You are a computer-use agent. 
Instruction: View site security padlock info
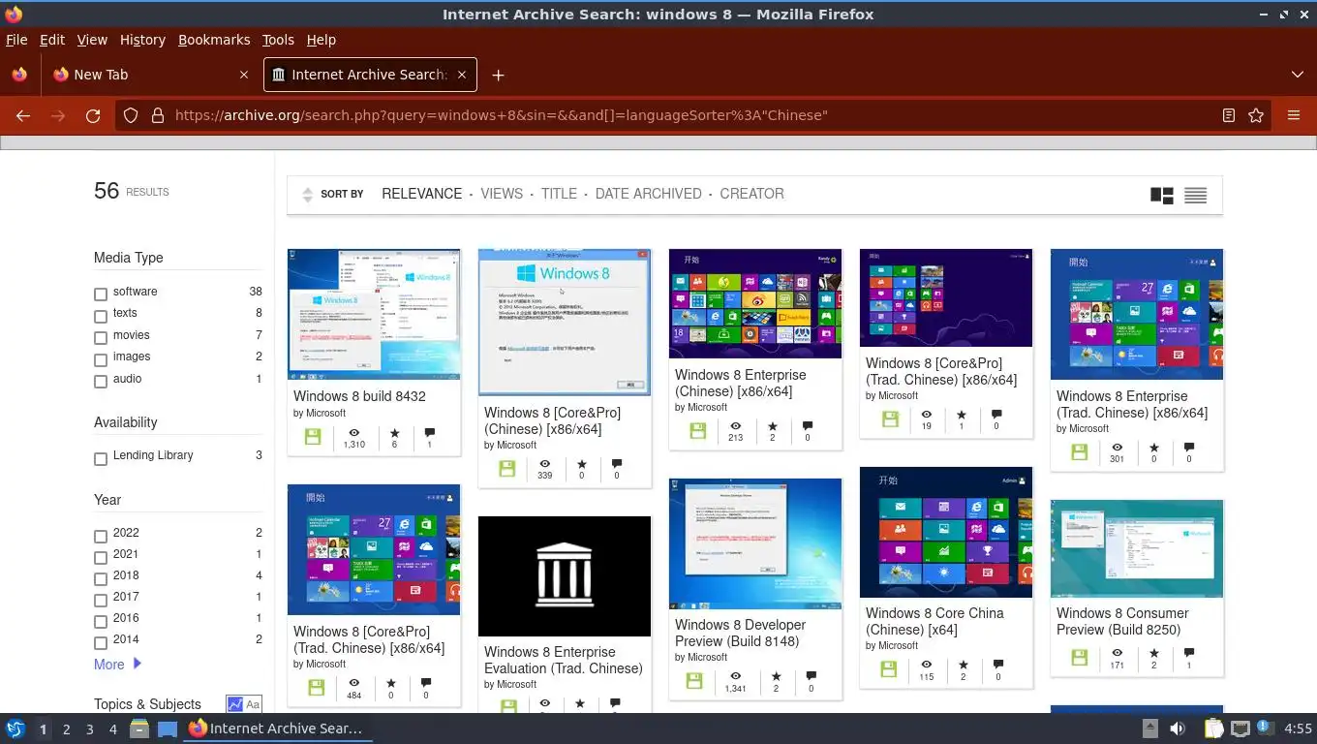click(157, 115)
